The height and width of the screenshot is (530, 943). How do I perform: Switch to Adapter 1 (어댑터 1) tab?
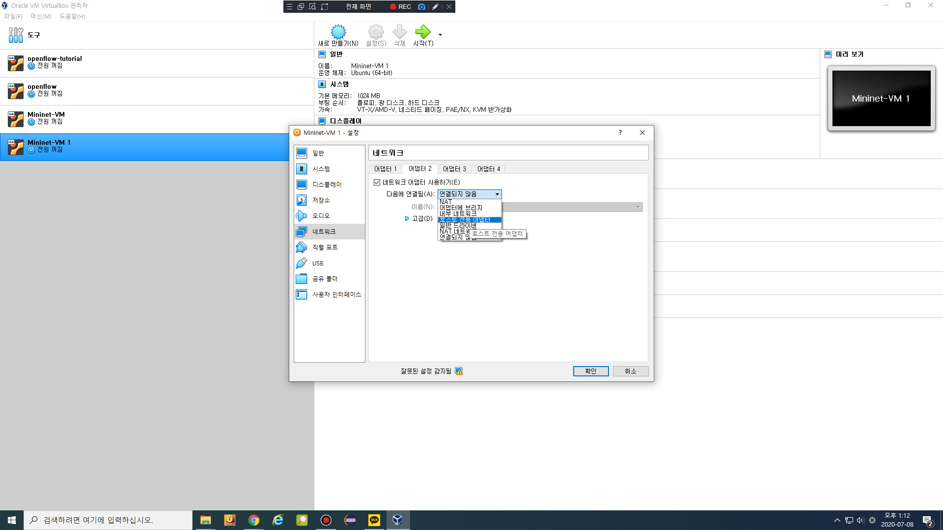point(386,169)
